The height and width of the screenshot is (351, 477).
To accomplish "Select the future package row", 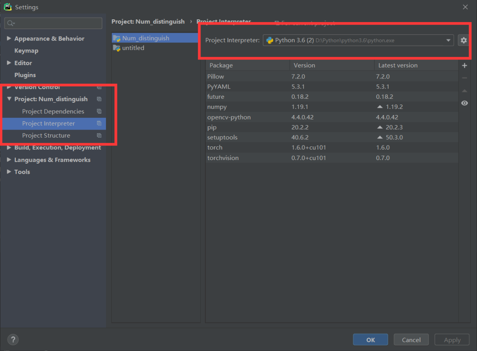I will [332, 97].
